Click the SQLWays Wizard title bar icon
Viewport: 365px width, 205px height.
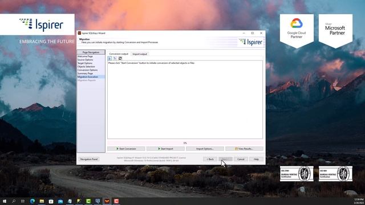[x=79, y=33]
